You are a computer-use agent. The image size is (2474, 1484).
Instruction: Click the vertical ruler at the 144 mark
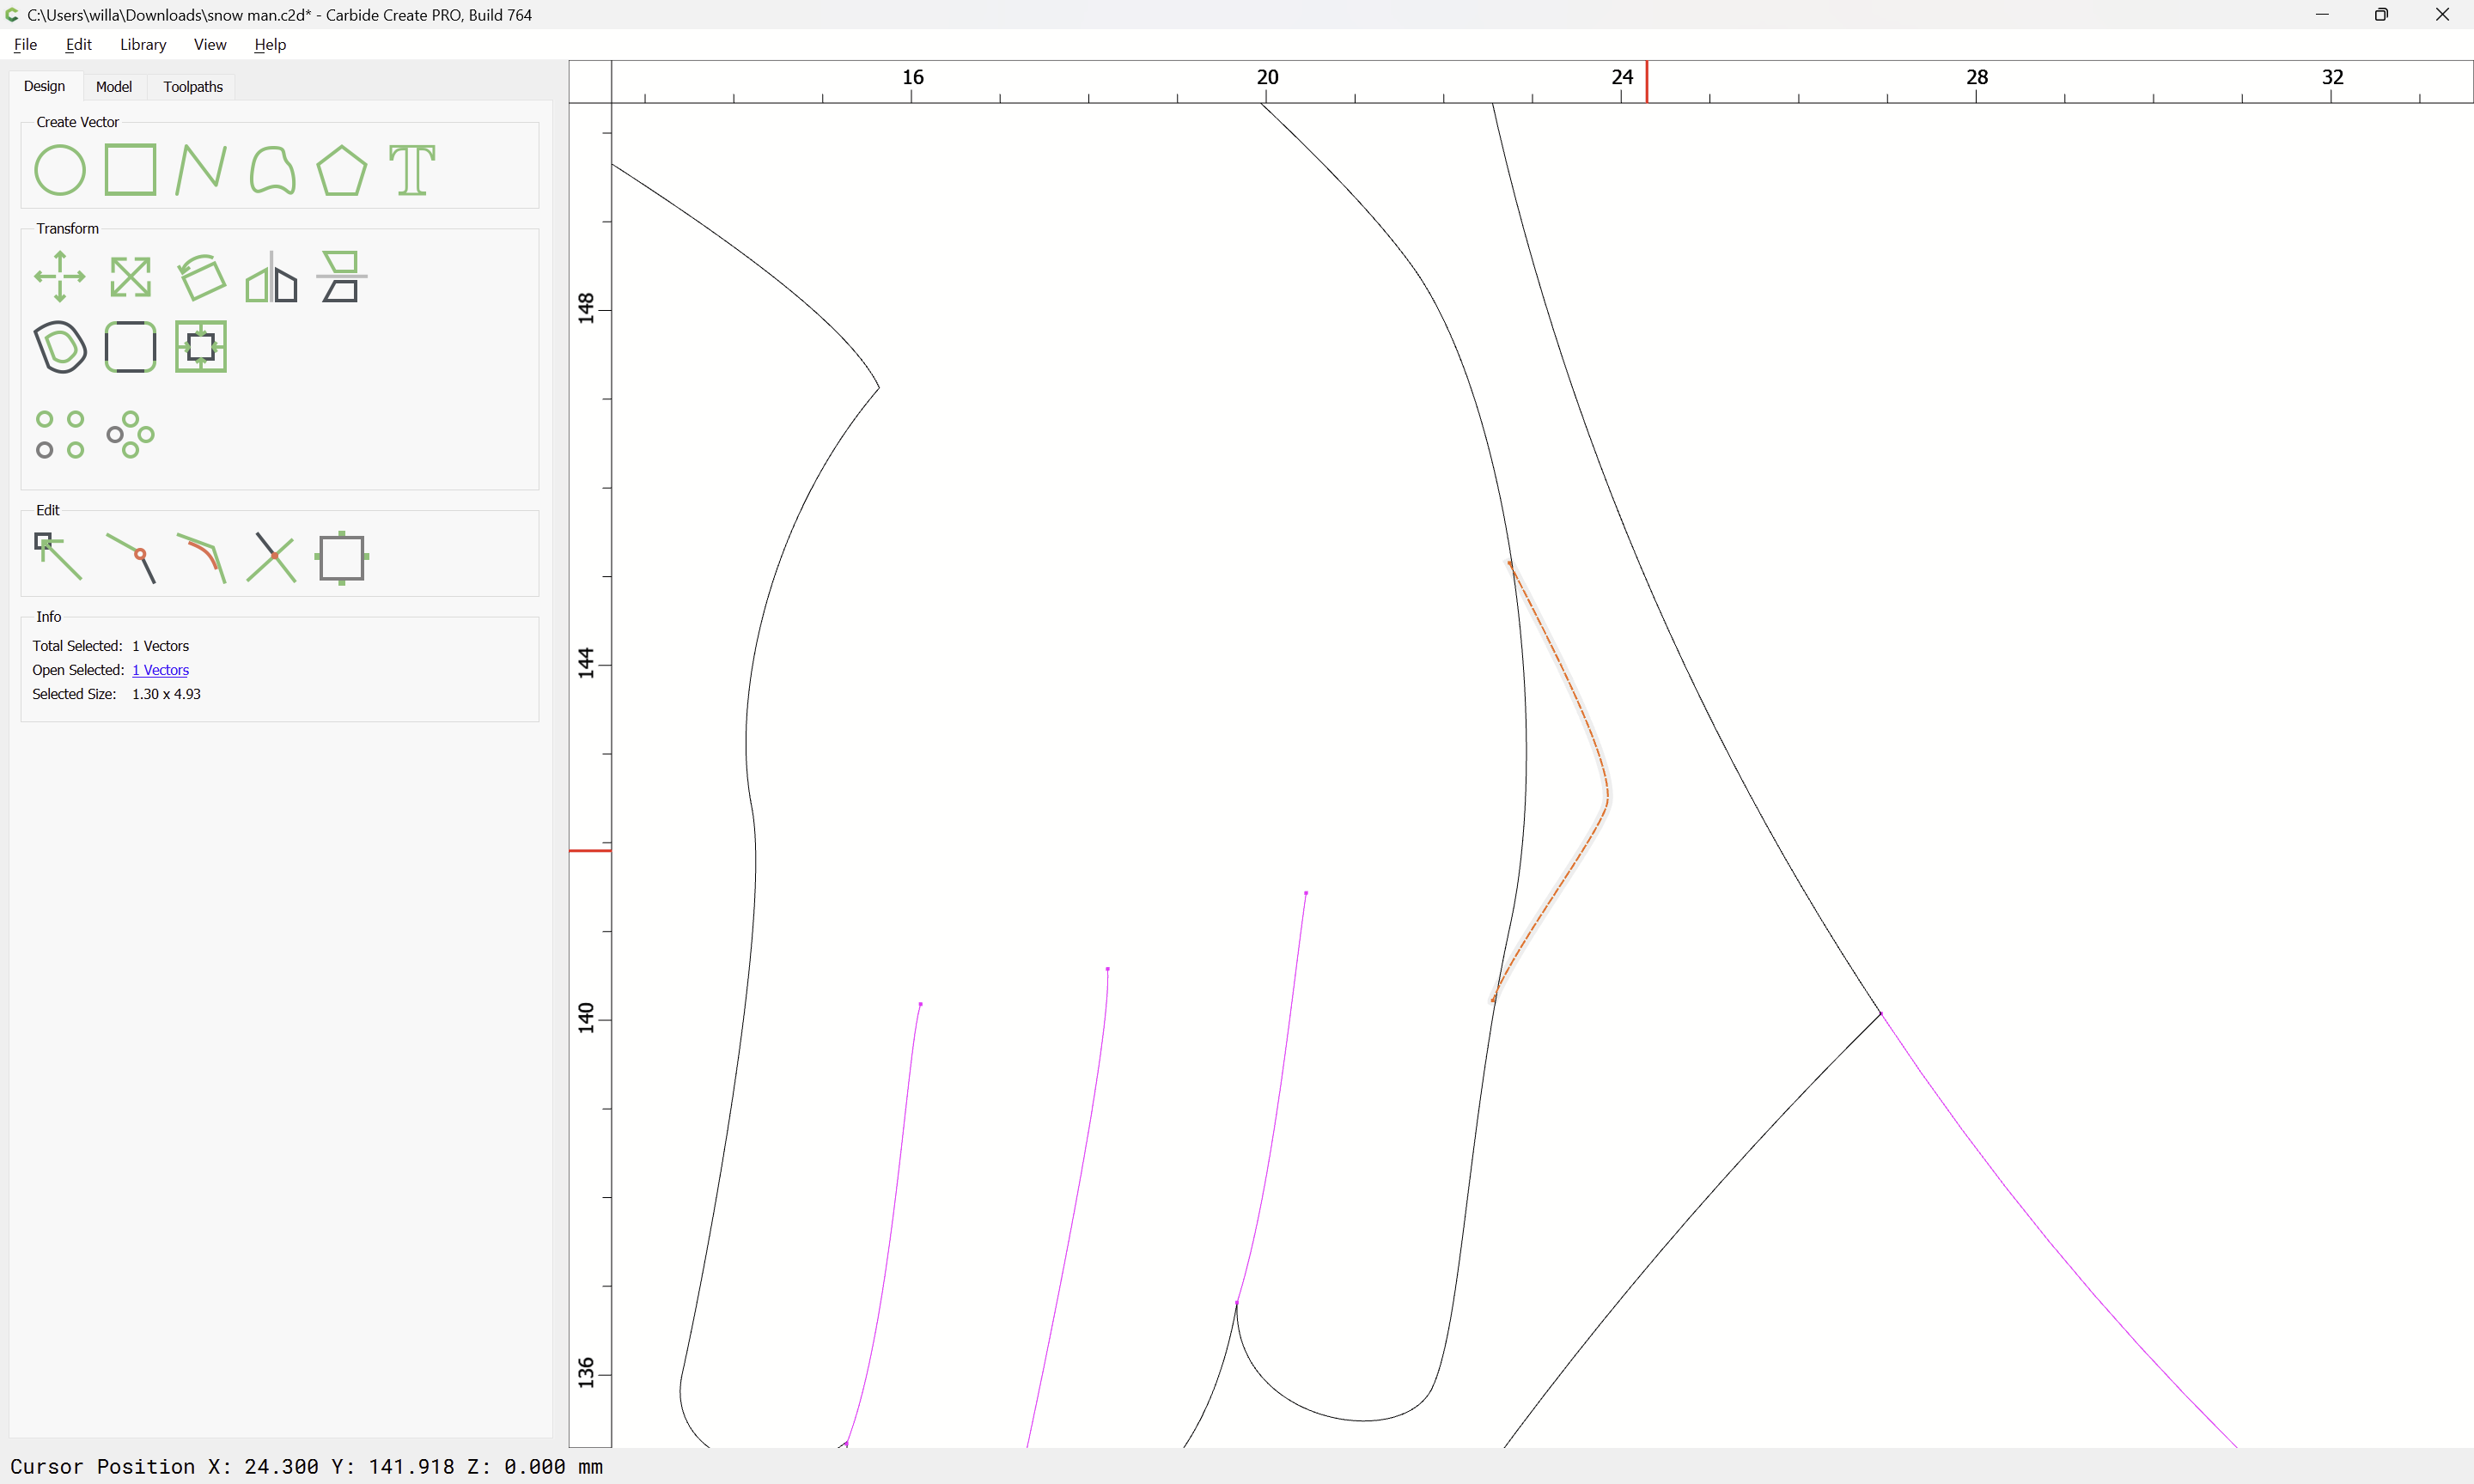tap(586, 663)
